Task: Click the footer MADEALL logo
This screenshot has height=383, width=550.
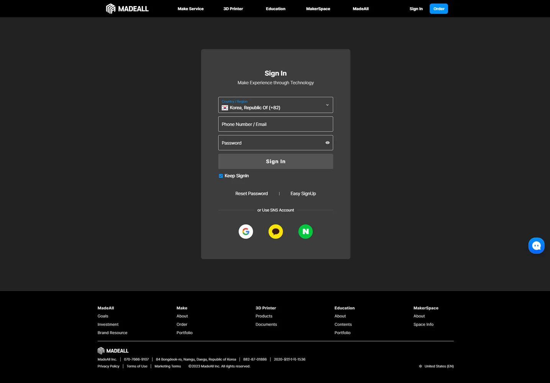Action: [x=113, y=350]
